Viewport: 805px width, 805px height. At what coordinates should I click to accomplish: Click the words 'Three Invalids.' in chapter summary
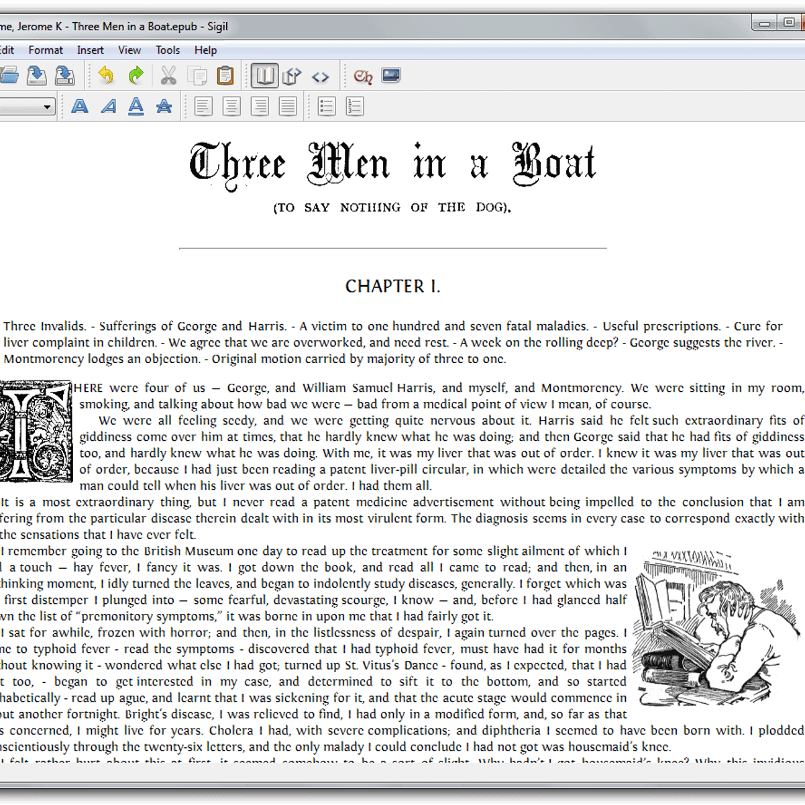click(45, 327)
